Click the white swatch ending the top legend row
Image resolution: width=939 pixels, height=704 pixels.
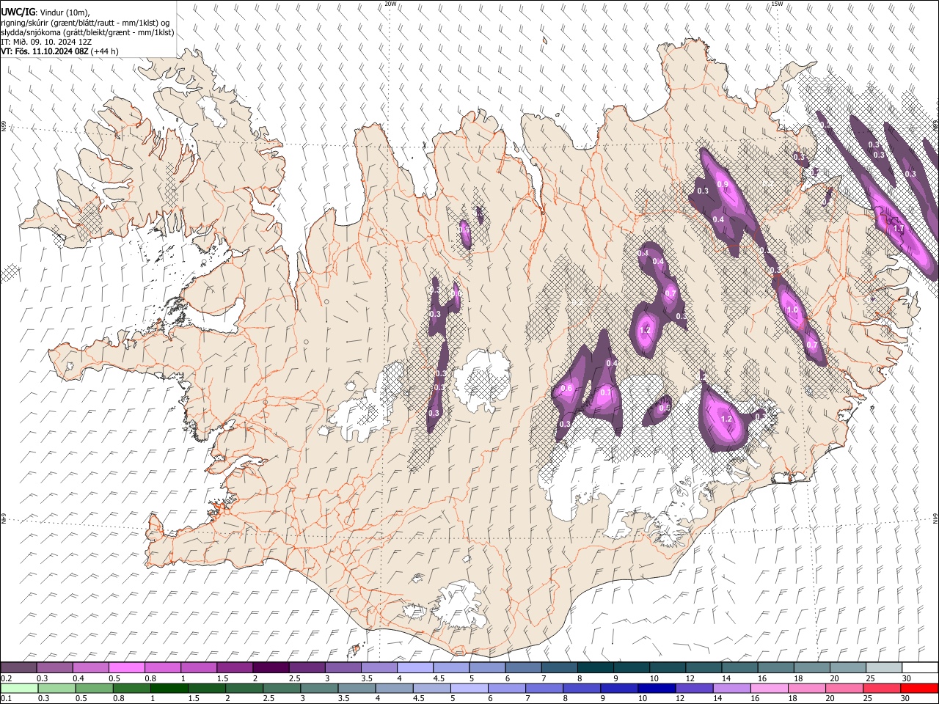point(920,667)
